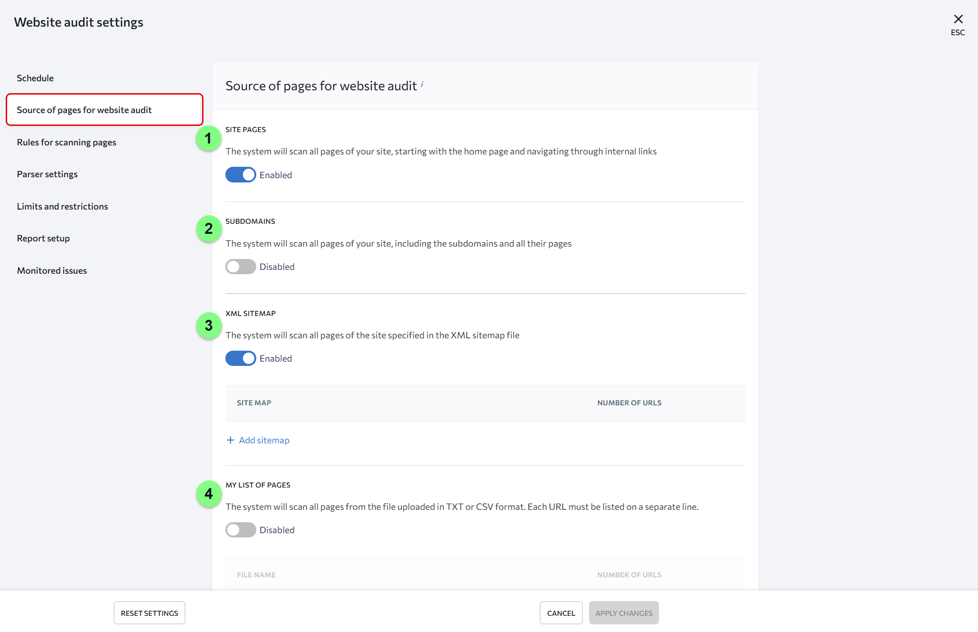The width and height of the screenshot is (978, 632).
Task: Switch to Monitored issues
Action: [x=52, y=270]
